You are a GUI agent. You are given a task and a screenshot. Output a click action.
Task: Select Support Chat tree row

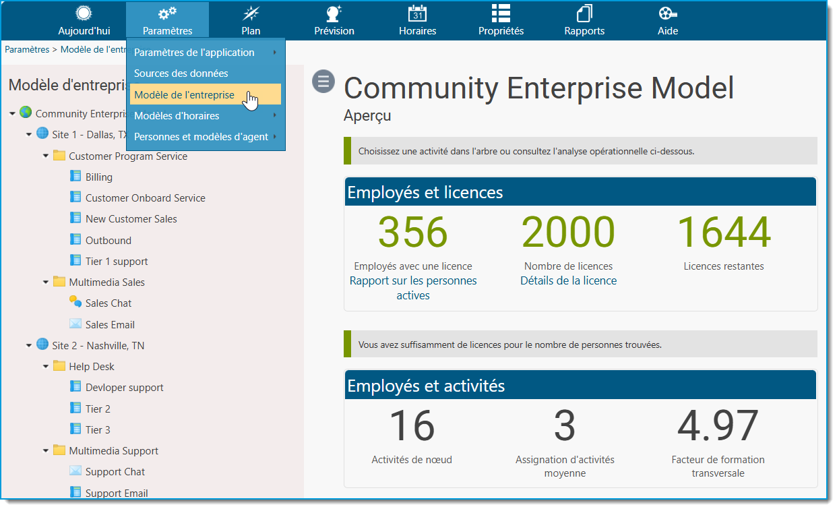click(x=115, y=472)
